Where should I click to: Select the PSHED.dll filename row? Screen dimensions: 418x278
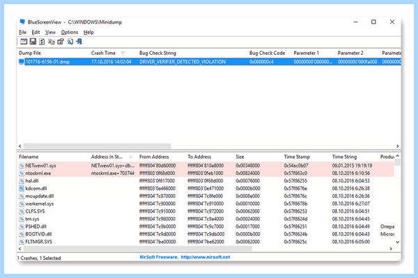[206, 227]
